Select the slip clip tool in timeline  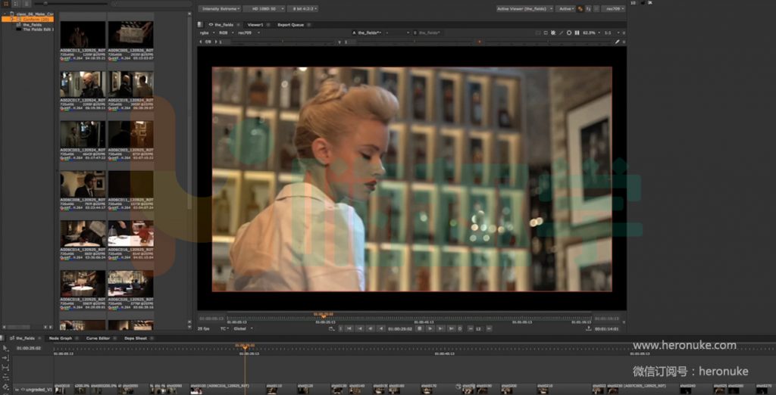point(5,367)
